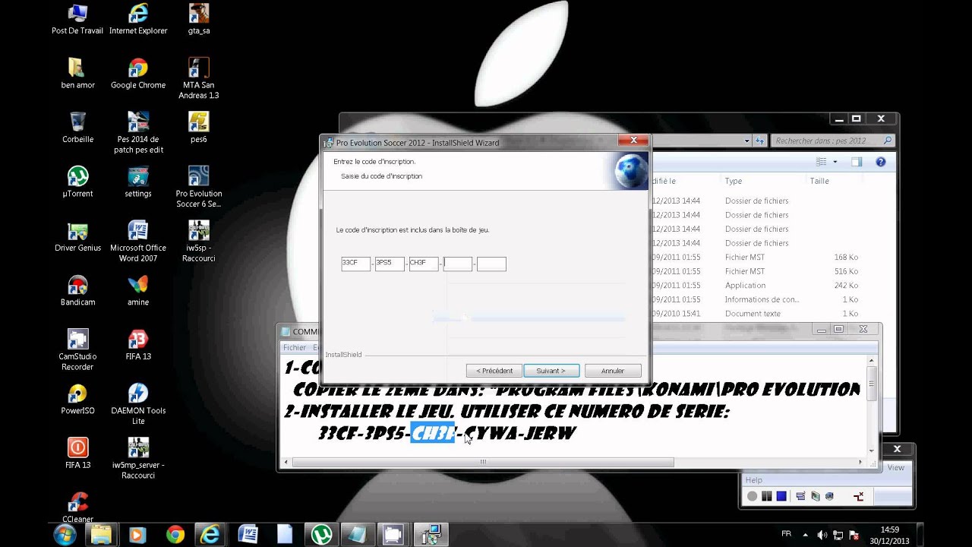Pause the CamStudio recording

pos(767,496)
